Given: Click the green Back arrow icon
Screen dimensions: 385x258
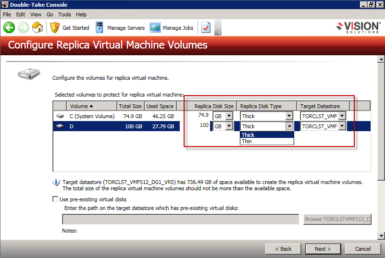Looking at the screenshot, I should [x=9, y=28].
